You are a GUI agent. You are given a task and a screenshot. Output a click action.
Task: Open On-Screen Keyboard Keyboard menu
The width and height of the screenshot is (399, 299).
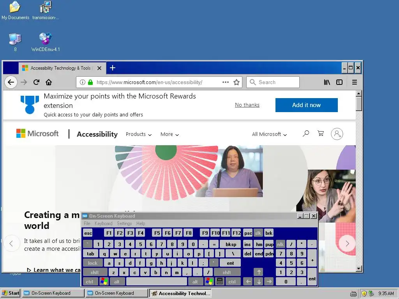[103, 223]
